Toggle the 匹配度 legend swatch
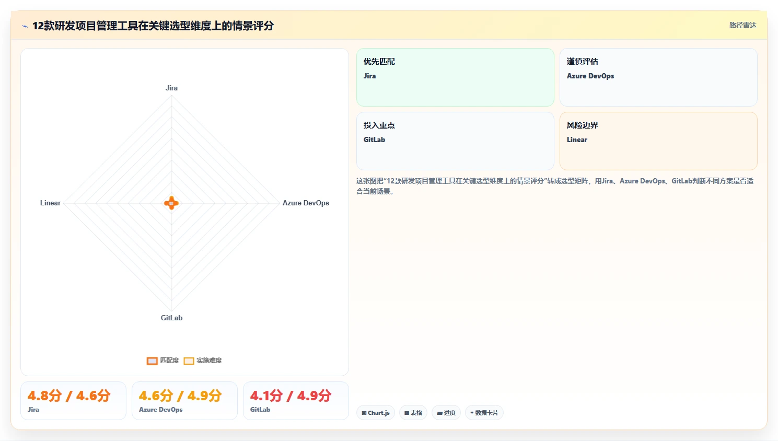The width and height of the screenshot is (778, 441). tap(152, 361)
